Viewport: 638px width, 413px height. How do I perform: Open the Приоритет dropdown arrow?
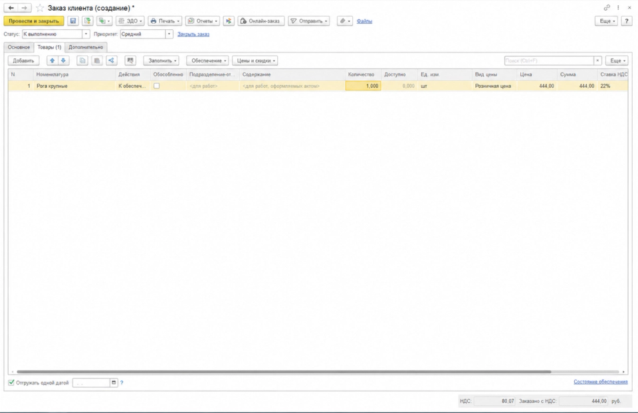(x=169, y=34)
